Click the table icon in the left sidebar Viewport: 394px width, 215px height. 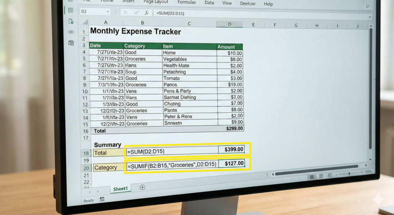pyautogui.click(x=71, y=43)
